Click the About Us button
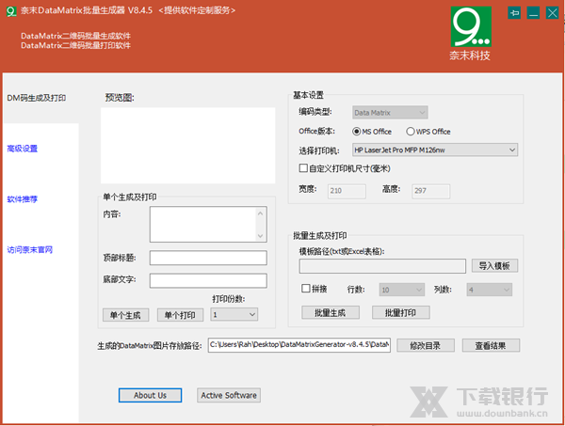Image resolution: width=565 pixels, height=426 pixels. point(150,395)
